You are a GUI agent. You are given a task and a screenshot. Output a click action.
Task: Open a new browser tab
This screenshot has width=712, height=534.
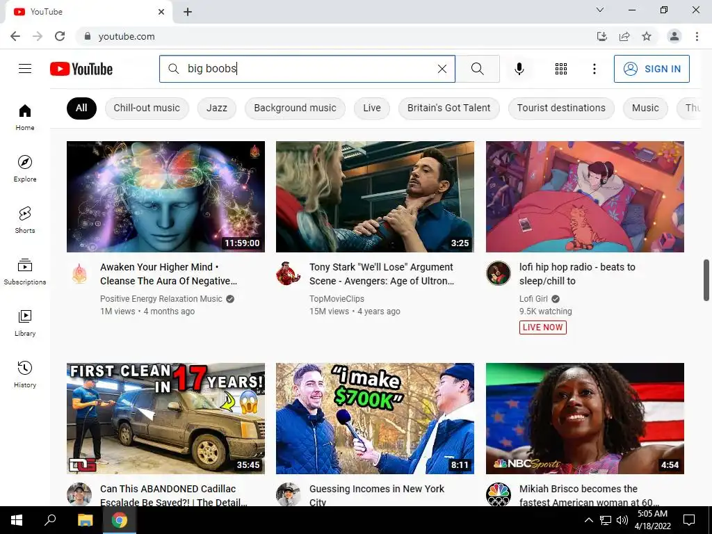[188, 12]
